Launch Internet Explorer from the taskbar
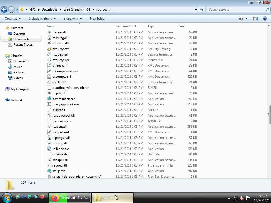 click(x=17, y=196)
